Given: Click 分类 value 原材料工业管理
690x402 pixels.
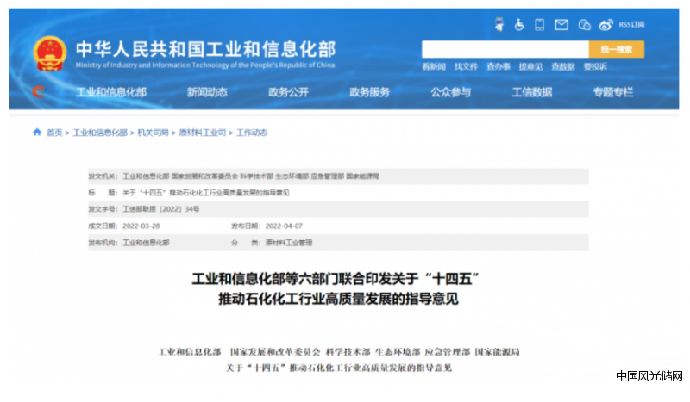Looking at the screenshot, I should (x=289, y=243).
